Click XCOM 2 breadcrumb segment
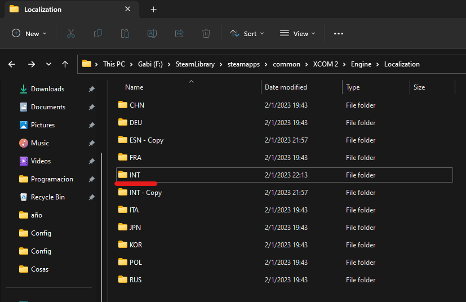This screenshot has height=302, width=466. click(x=326, y=64)
